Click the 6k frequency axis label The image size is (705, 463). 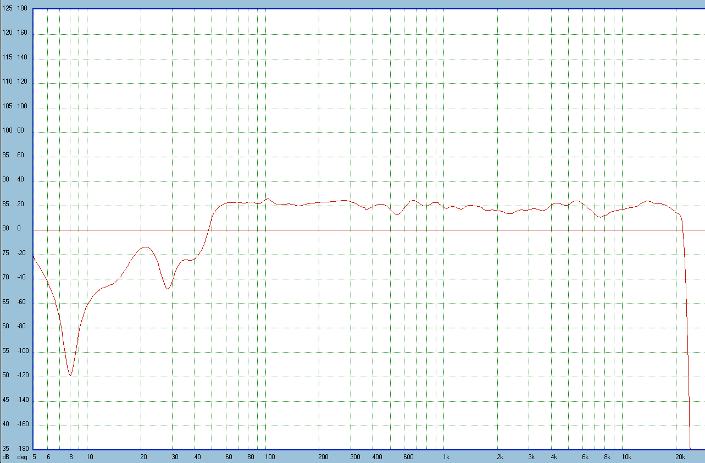(x=585, y=457)
